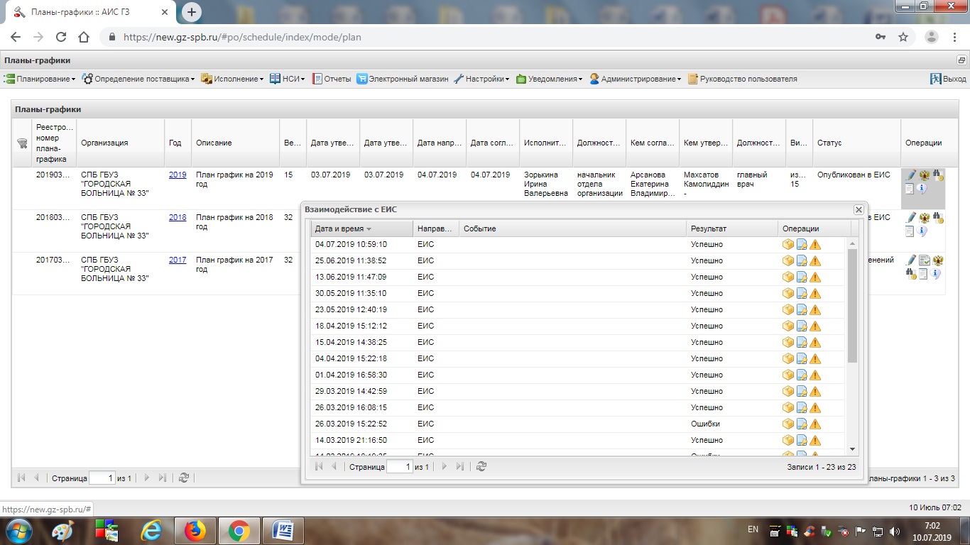Click the yellow package icon for 25.06.2019 11:38:52 entry
This screenshot has height=545, width=970.
point(788,260)
